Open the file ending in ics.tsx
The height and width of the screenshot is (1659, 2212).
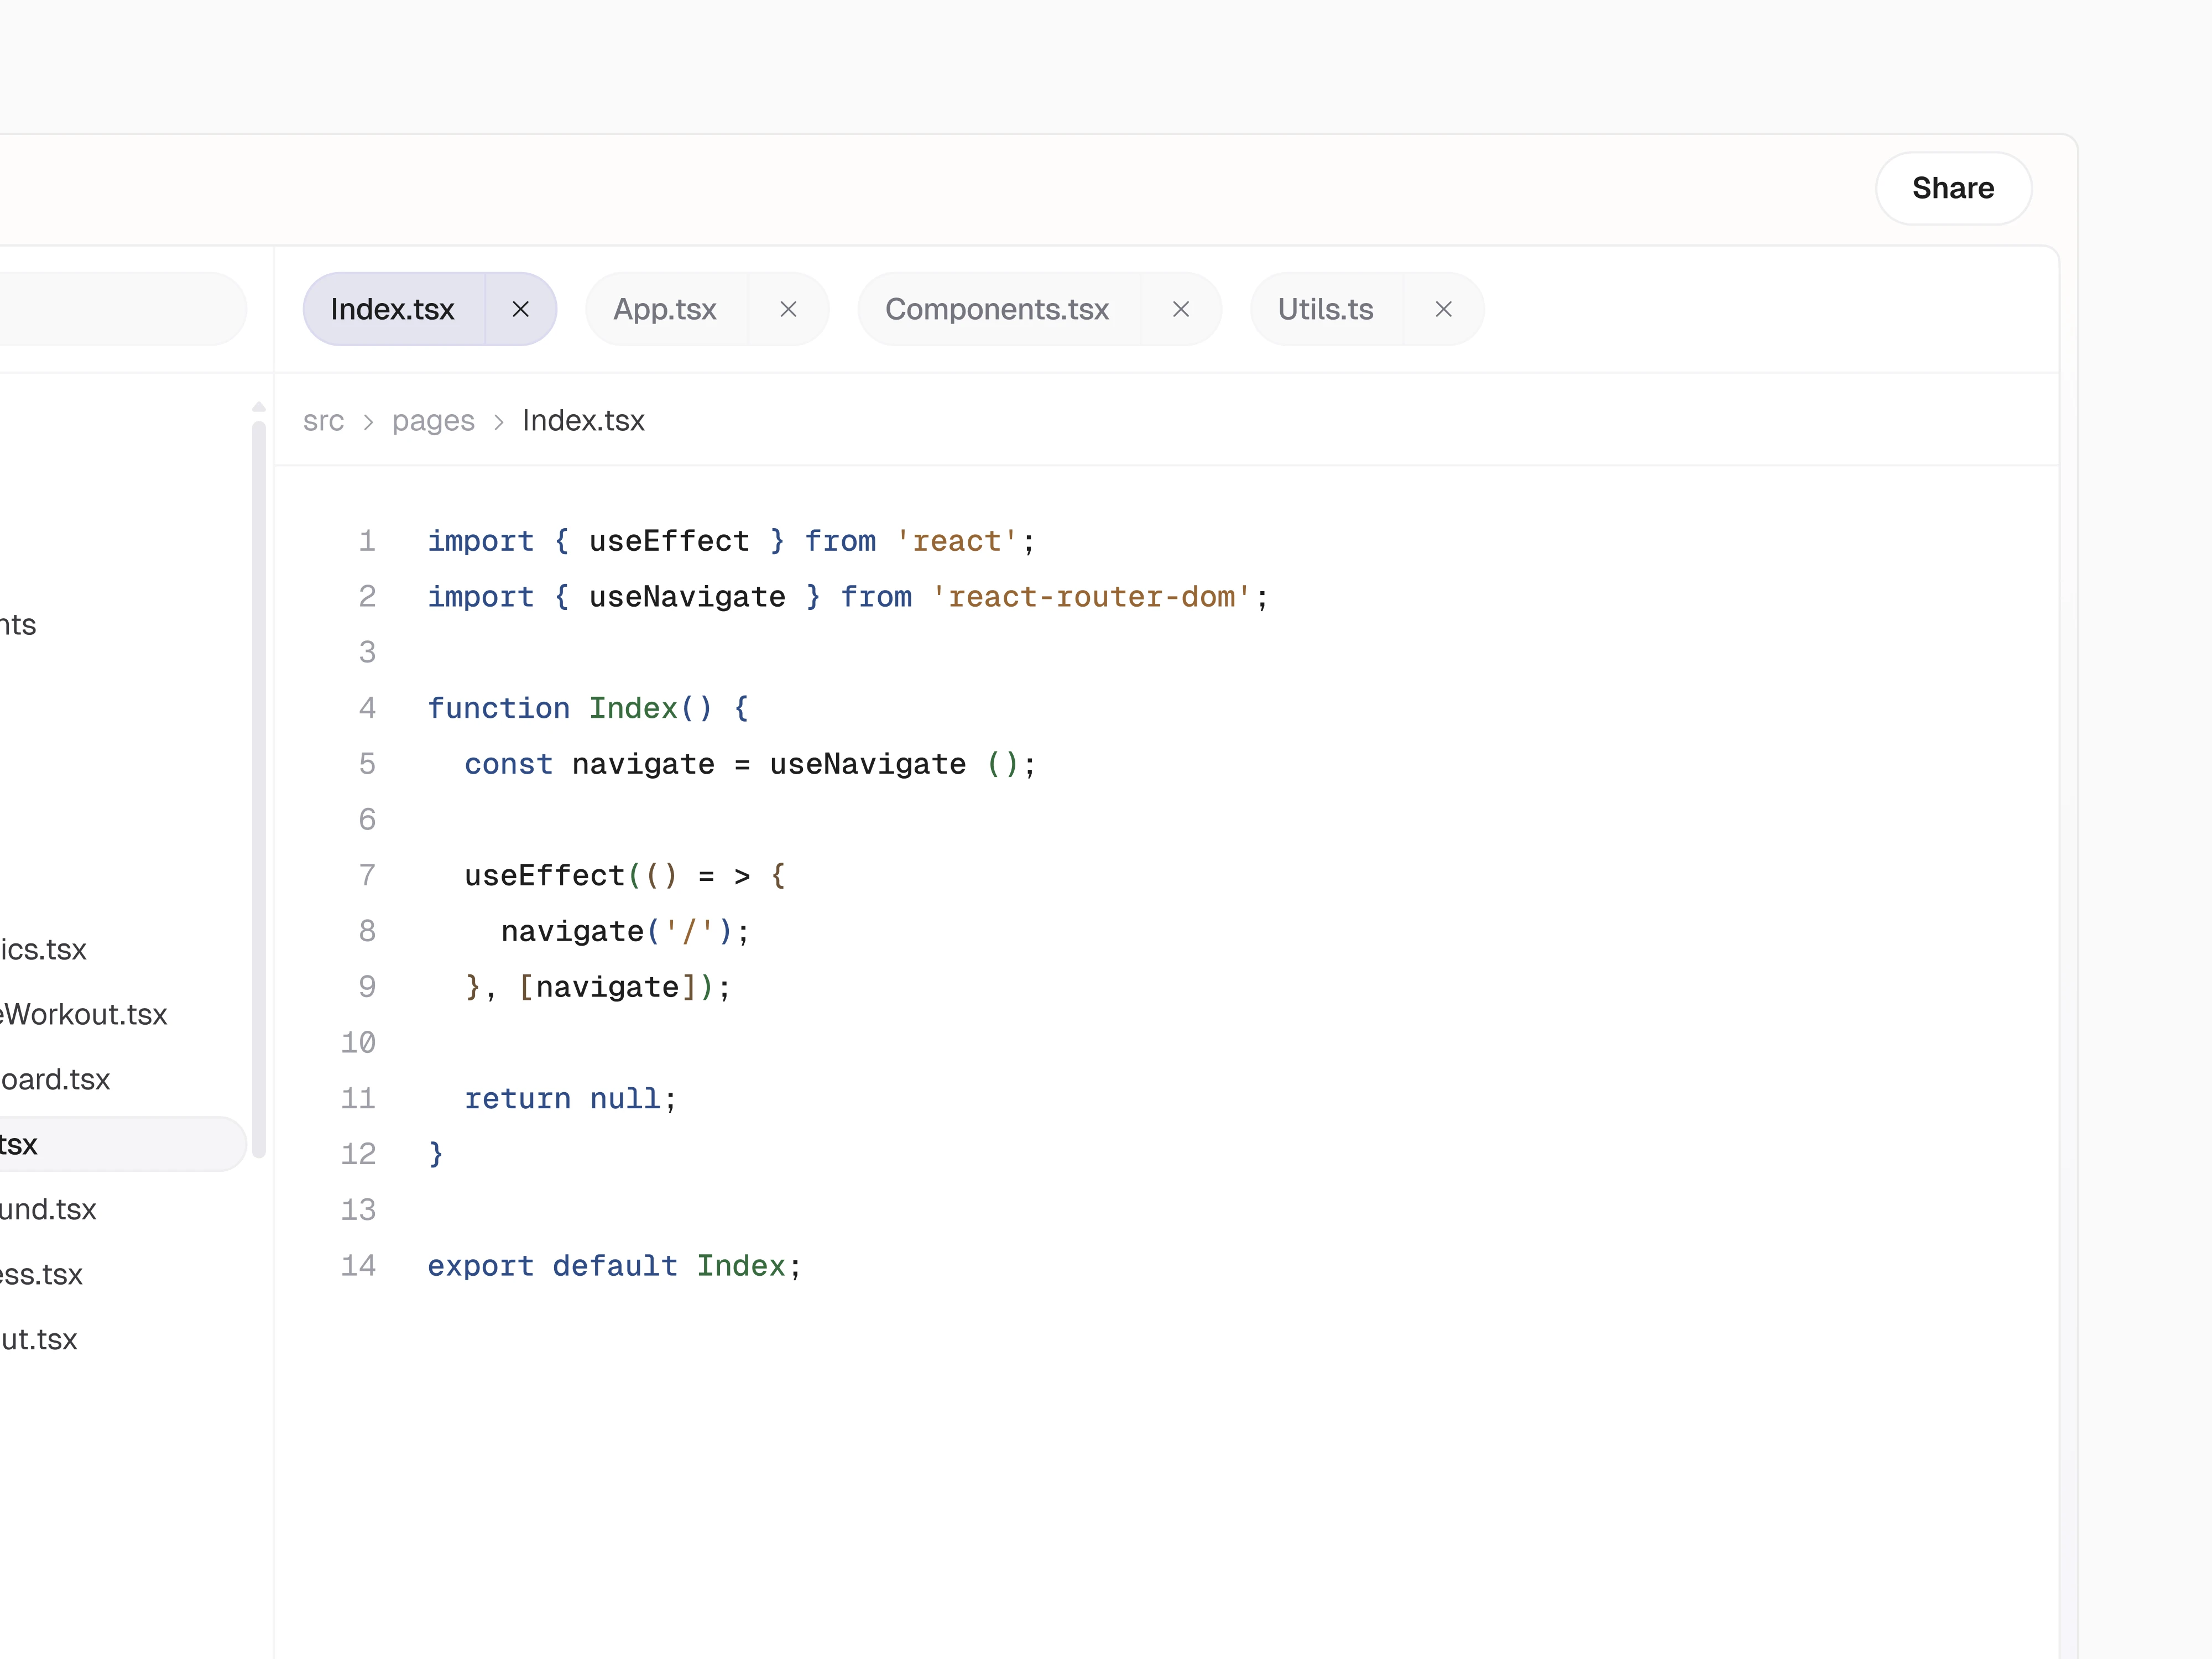[45, 949]
